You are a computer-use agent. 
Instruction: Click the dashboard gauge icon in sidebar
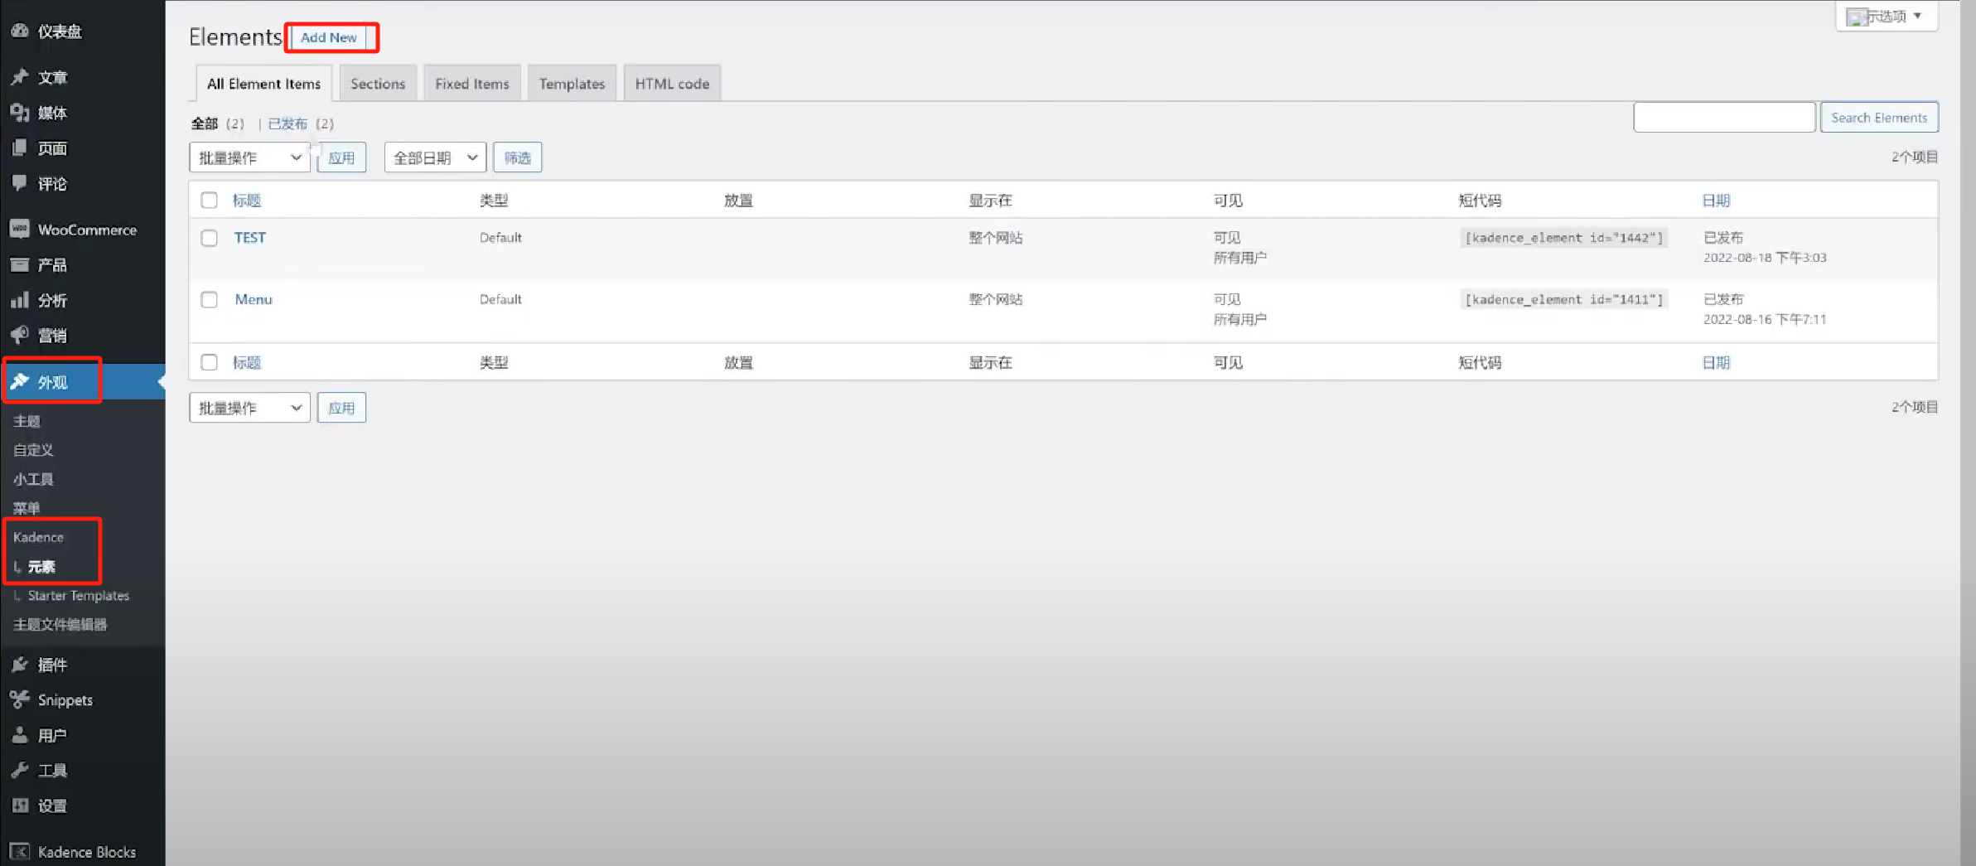click(20, 31)
